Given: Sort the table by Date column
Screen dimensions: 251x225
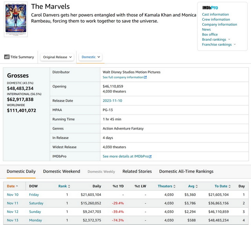Looking at the screenshot, I should pyautogui.click(x=13, y=186).
